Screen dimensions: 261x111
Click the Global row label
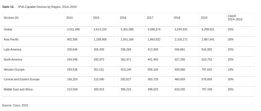[x=8, y=29]
